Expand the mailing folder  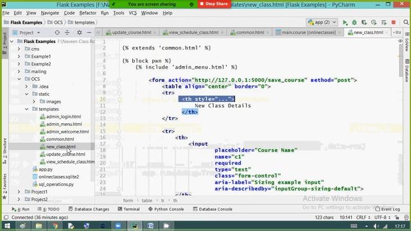pos(19,71)
